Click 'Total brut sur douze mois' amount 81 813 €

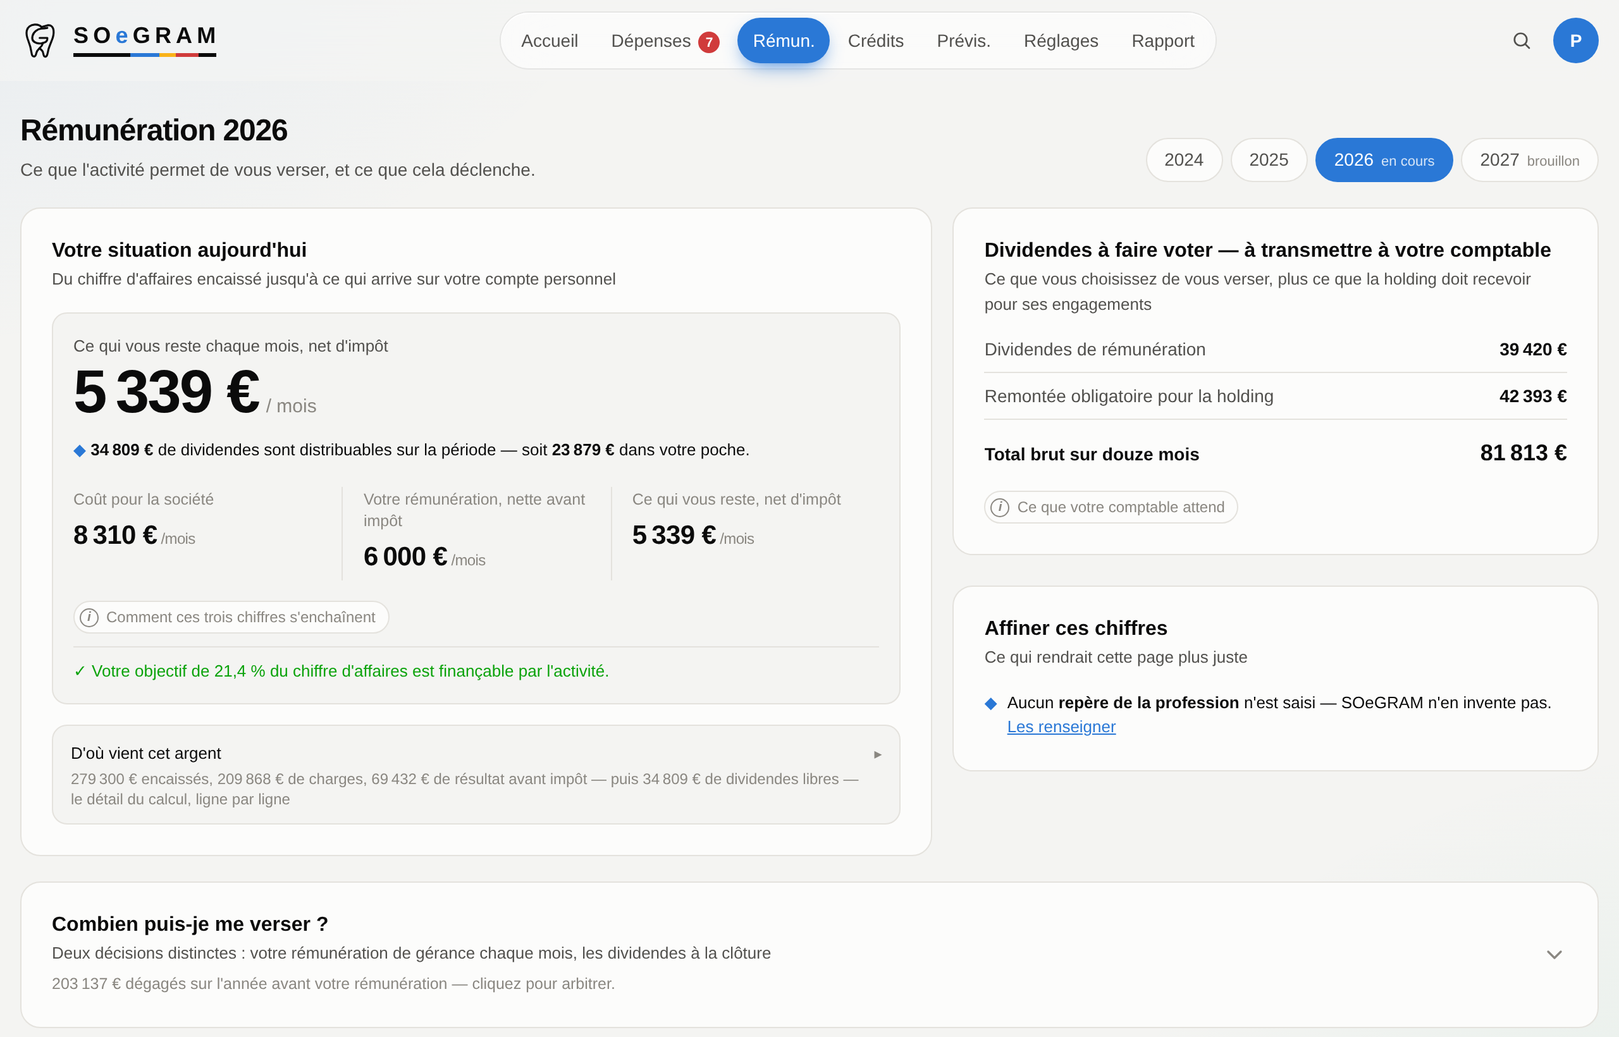pos(1524,453)
